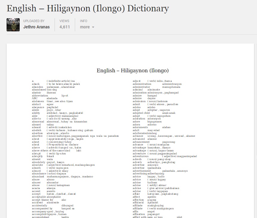This screenshot has width=257, height=218.
Task: Click the views count "4,611"
Action: pyautogui.click(x=65, y=27)
